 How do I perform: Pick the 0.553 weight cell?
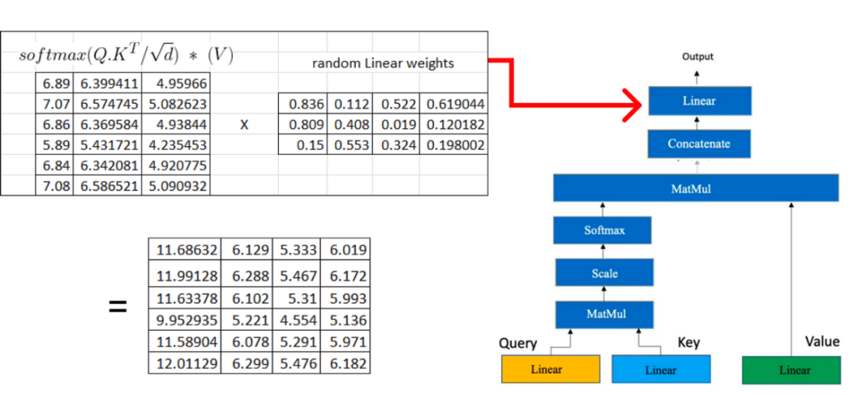[350, 145]
